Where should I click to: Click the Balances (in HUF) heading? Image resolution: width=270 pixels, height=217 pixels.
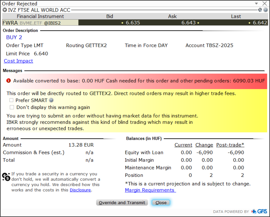[144, 138]
